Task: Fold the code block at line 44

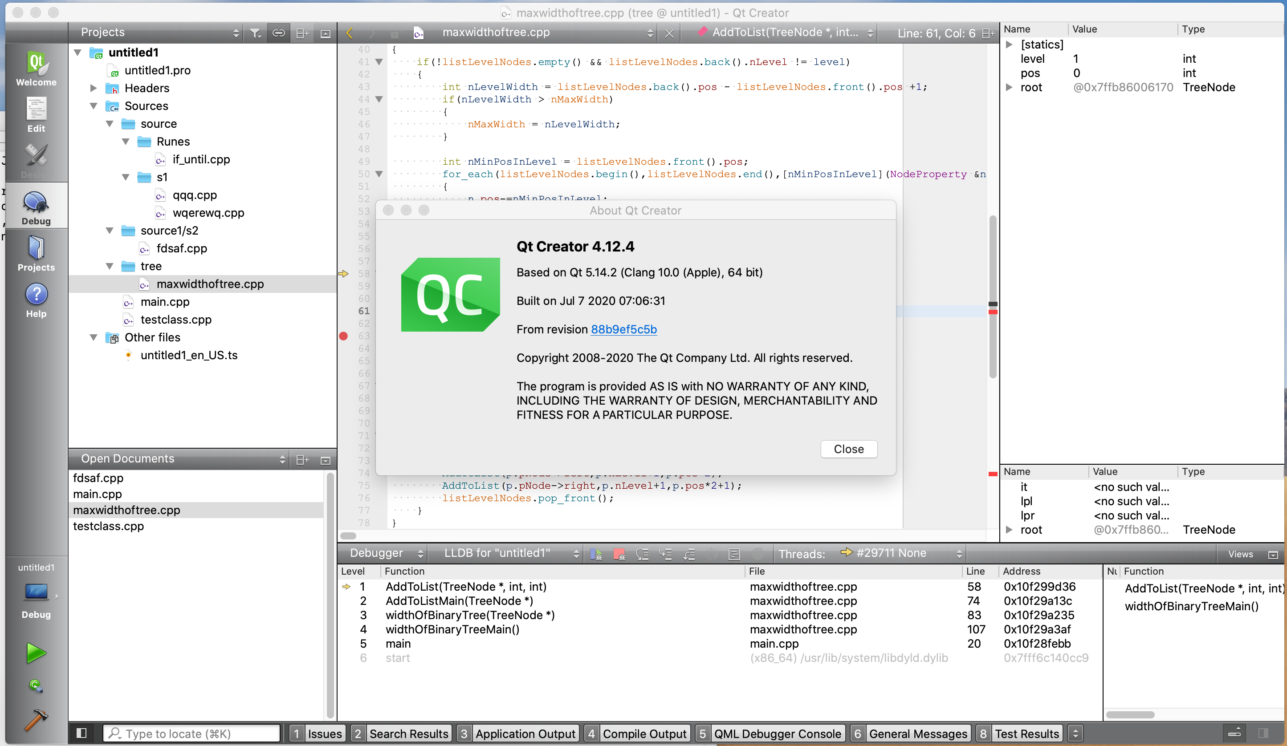Action: [x=379, y=99]
